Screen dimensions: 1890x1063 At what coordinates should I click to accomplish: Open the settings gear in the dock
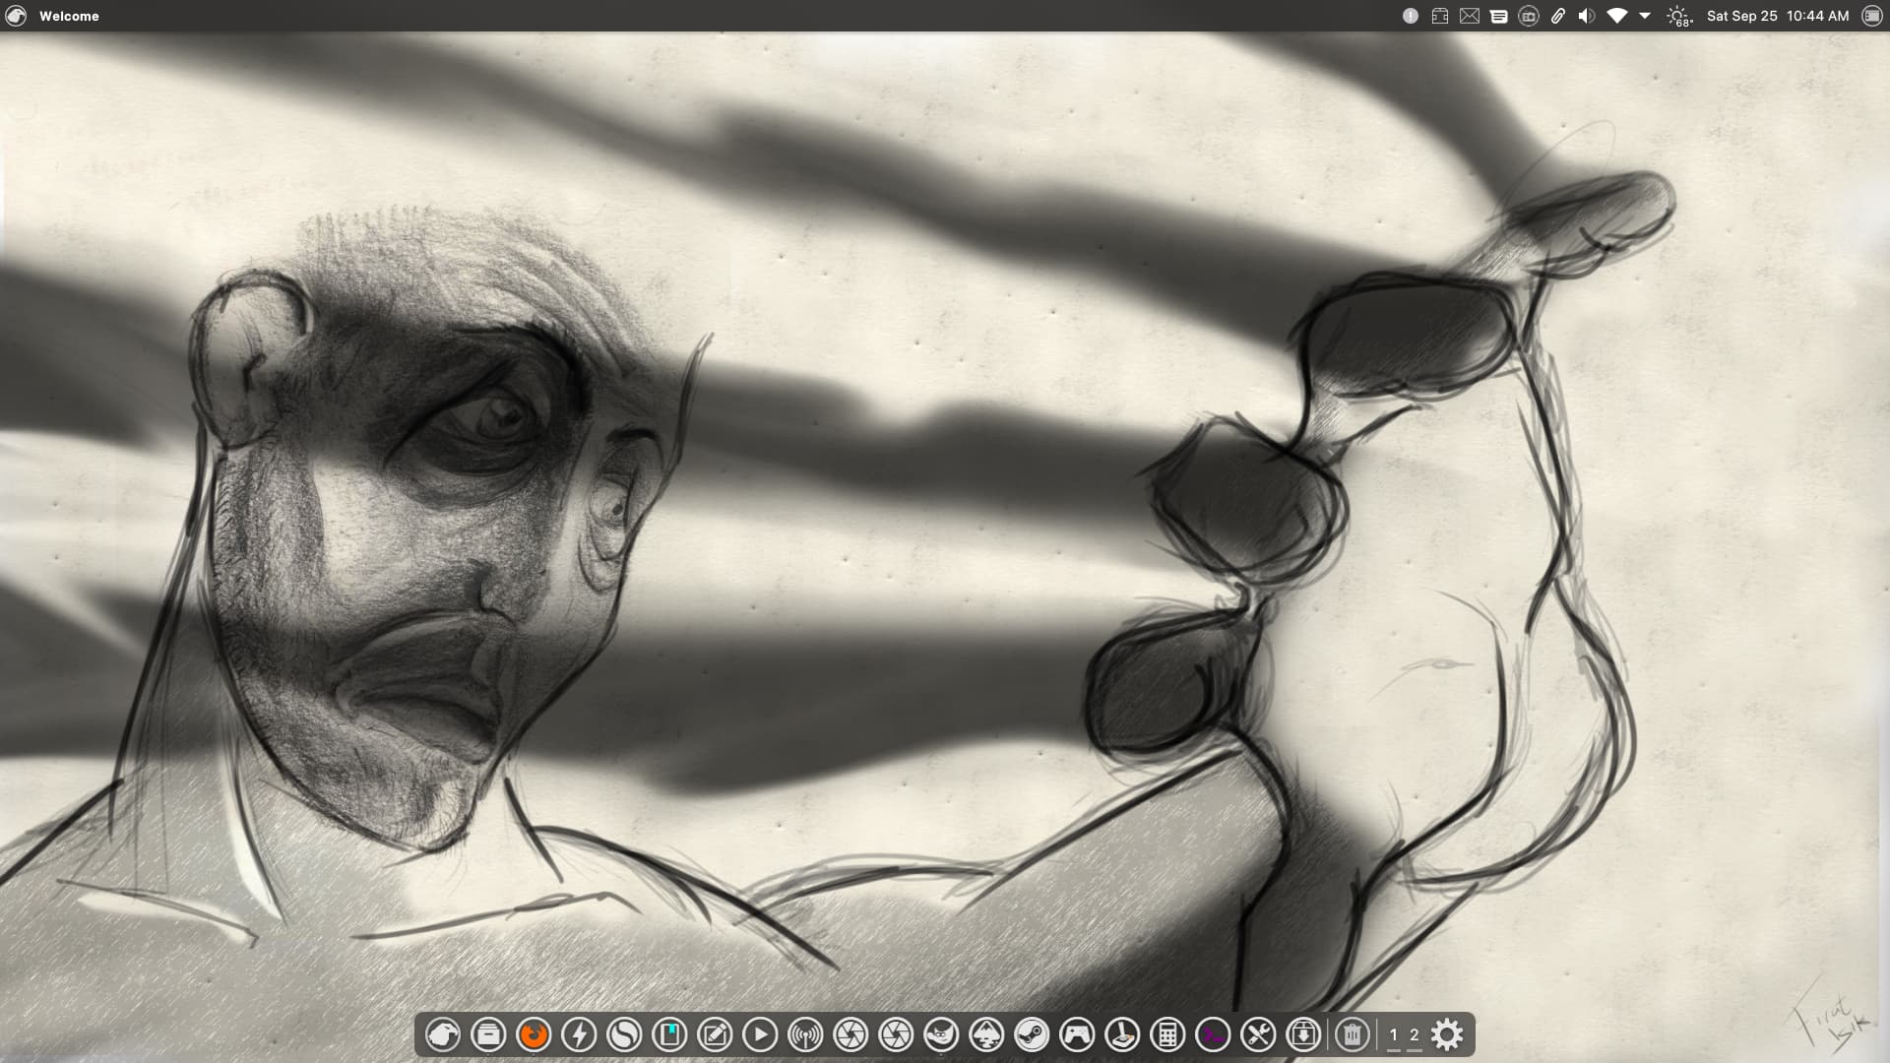1447,1034
